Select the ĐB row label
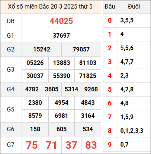151x154 pixels. click(11, 21)
